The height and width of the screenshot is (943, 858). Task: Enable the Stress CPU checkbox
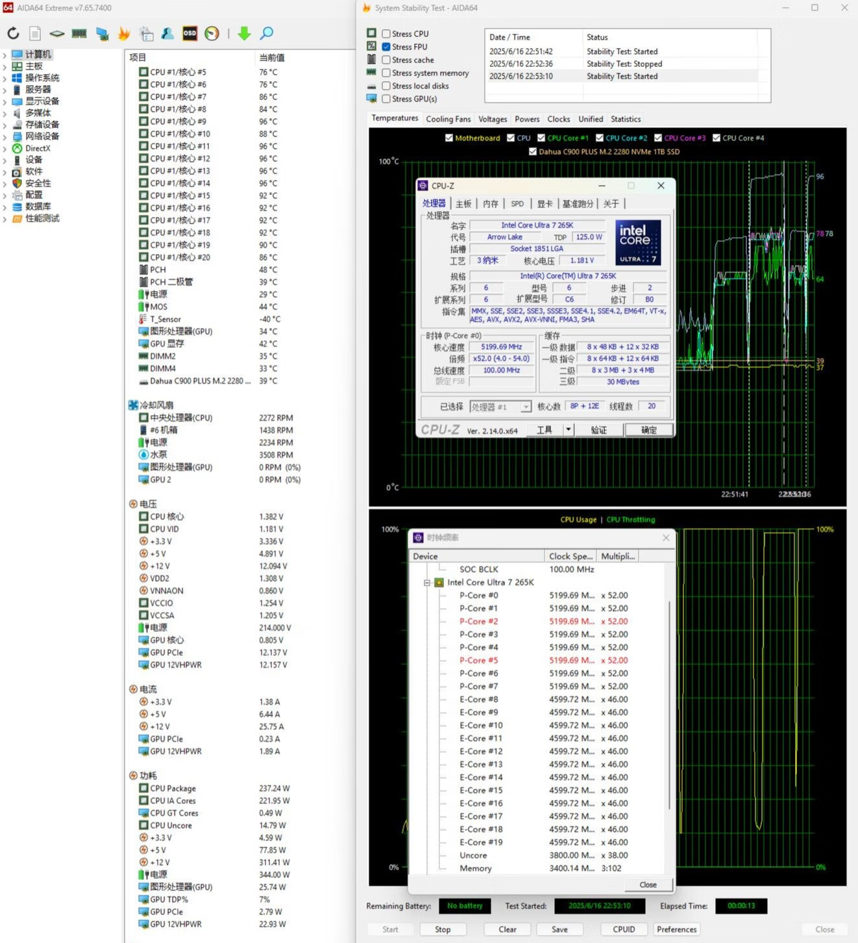(x=386, y=34)
